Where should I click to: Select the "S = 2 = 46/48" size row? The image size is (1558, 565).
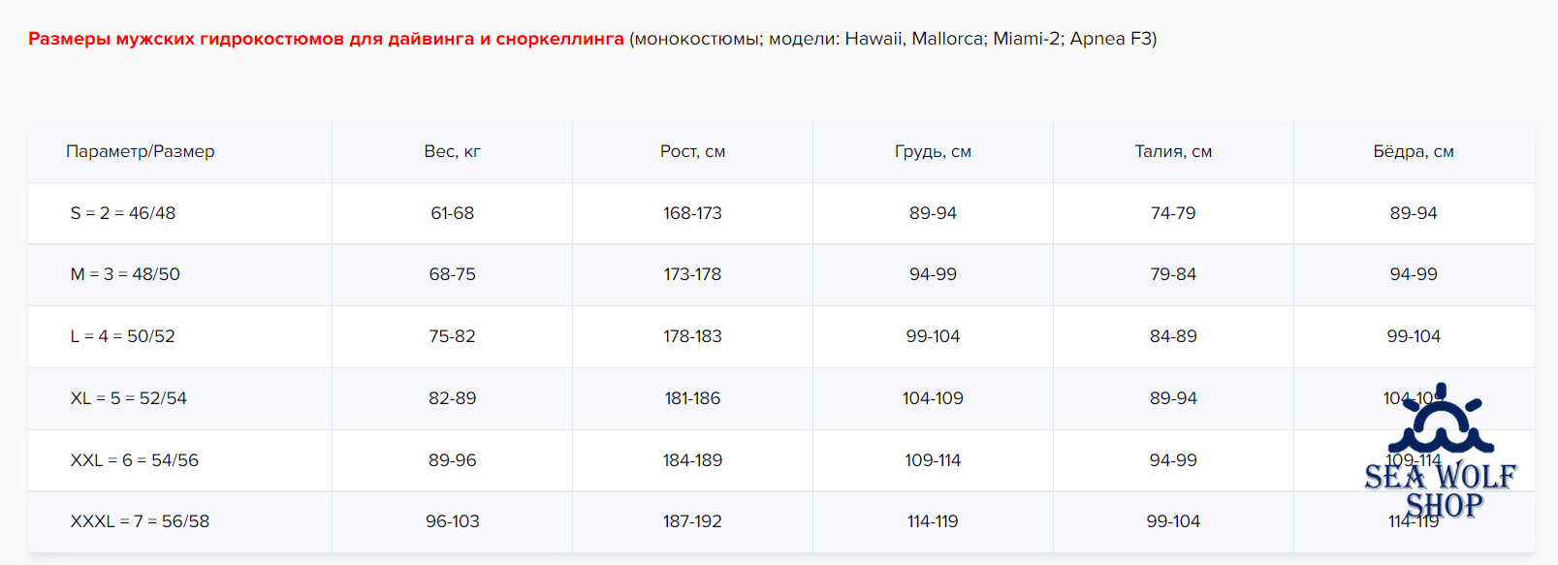pos(123,213)
